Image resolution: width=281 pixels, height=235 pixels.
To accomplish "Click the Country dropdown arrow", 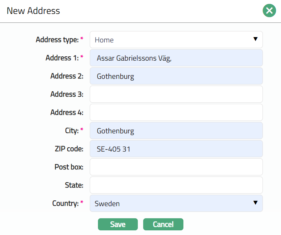I will tap(255, 203).
